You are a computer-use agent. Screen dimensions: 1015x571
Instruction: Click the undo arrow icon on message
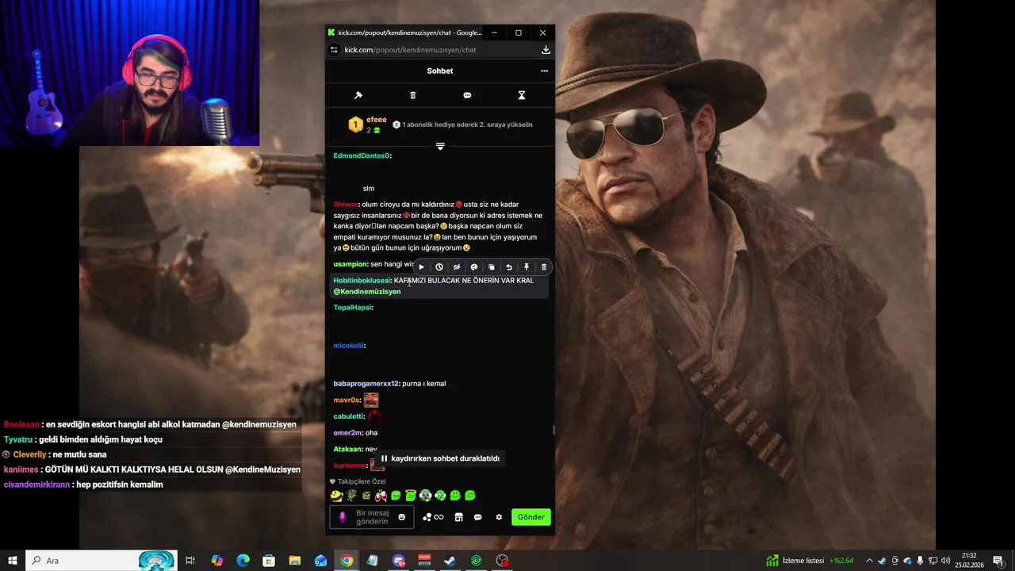(508, 267)
